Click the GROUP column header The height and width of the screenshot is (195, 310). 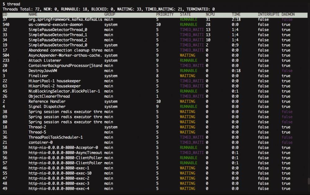[110, 15]
